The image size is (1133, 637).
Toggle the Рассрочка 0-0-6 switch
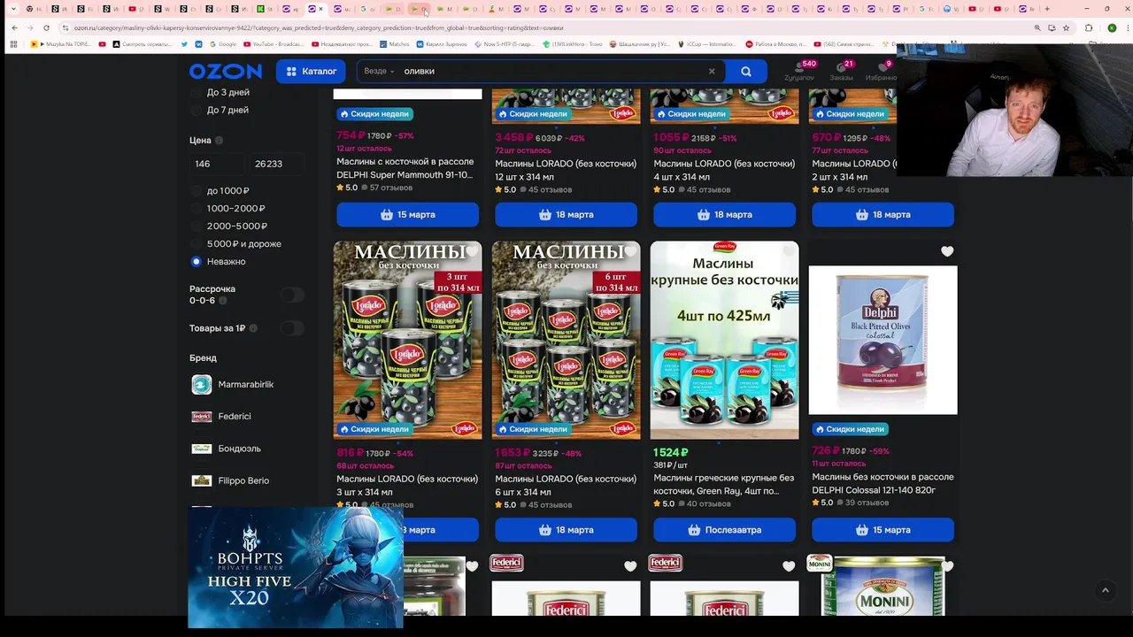point(292,295)
